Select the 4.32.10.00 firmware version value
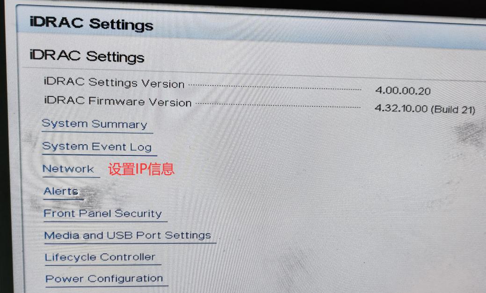The width and height of the screenshot is (486, 293). 401,109
